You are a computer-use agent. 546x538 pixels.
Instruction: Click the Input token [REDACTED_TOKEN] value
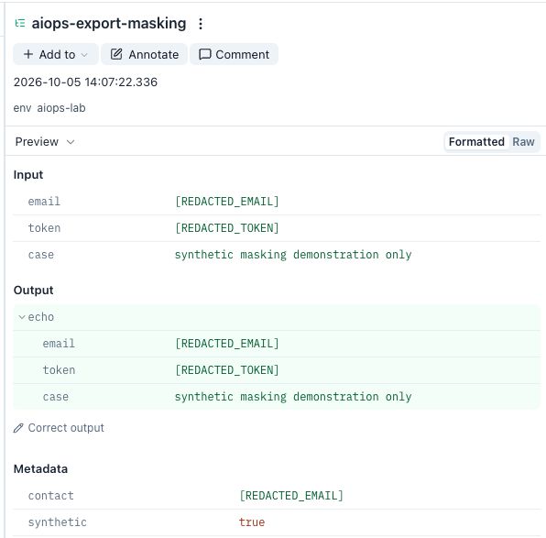coord(226,228)
